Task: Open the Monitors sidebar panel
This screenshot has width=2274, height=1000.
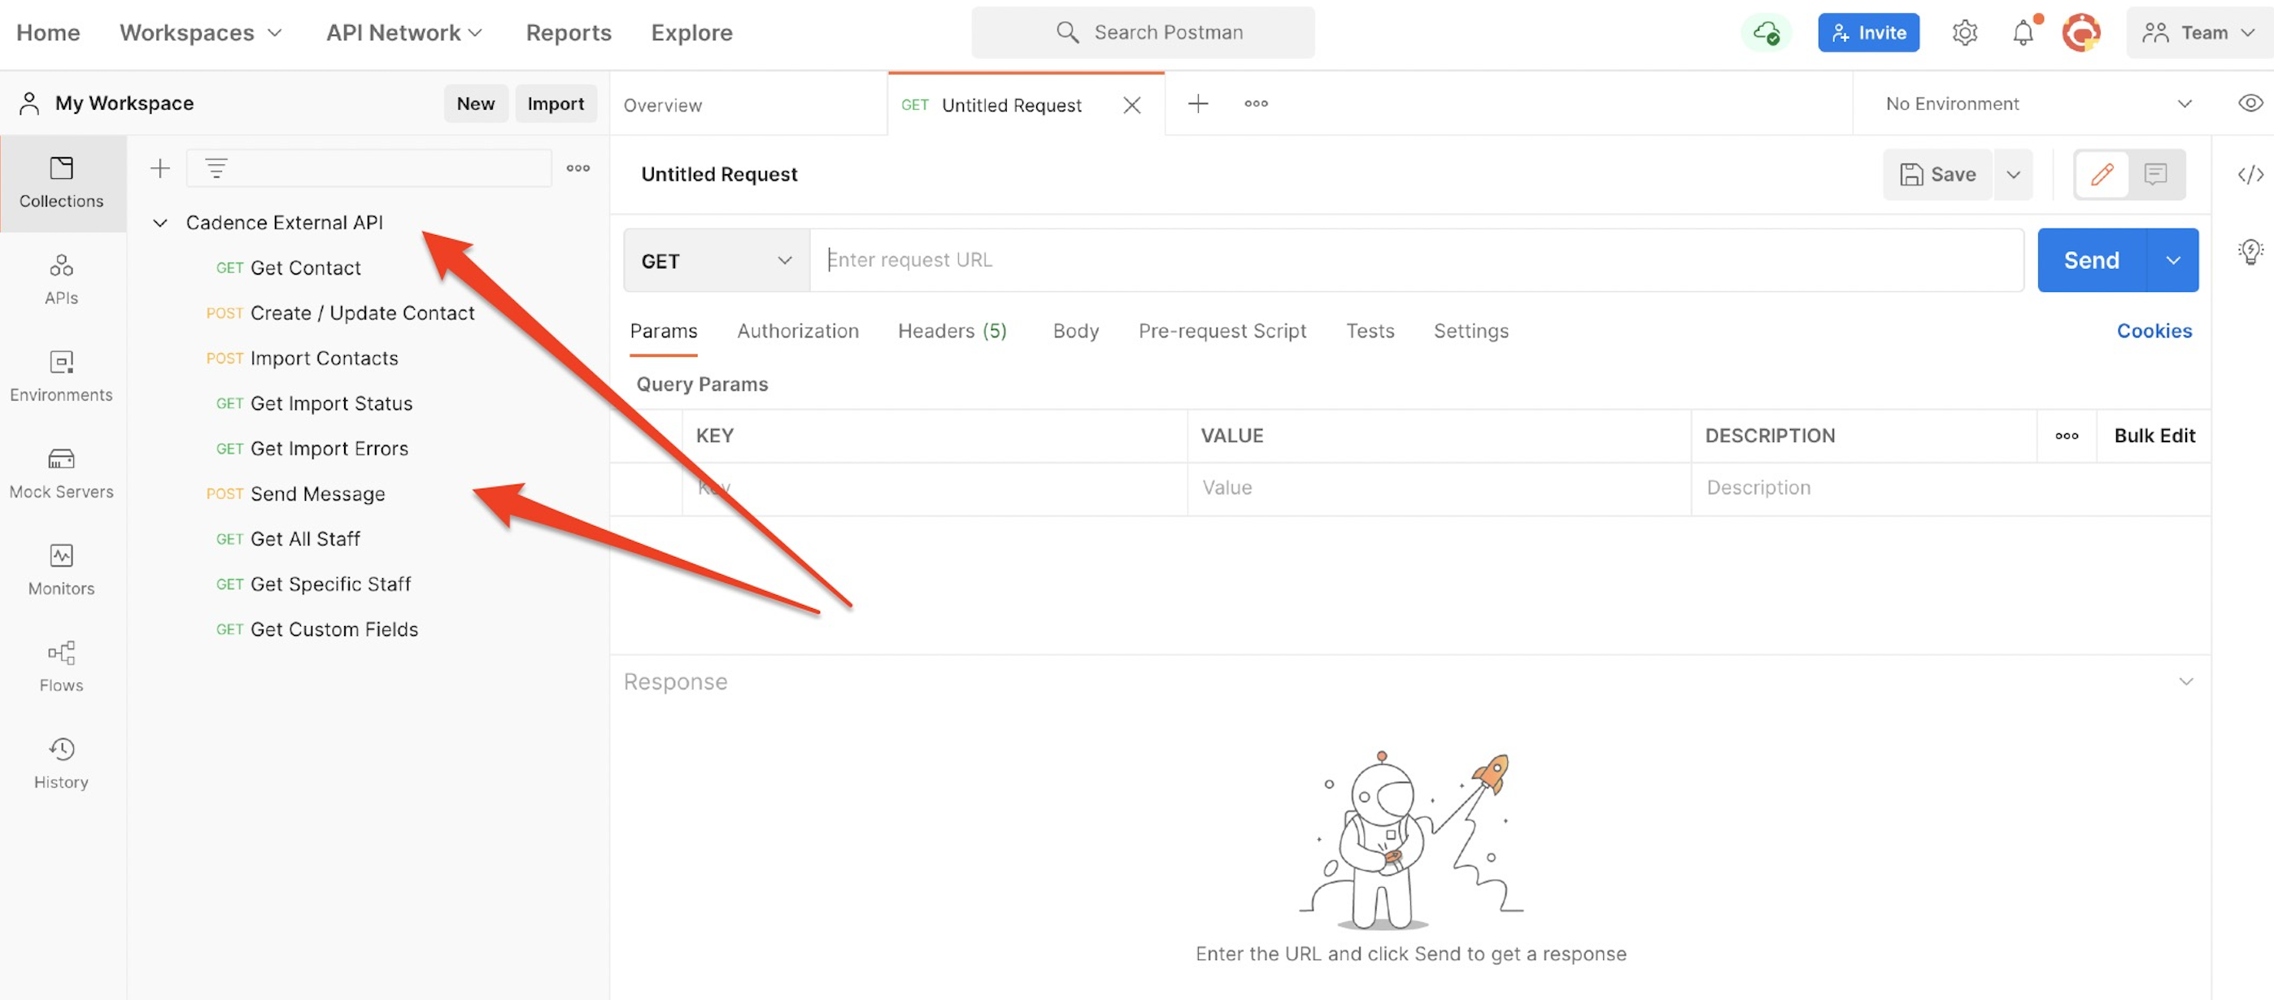Action: pos(61,569)
